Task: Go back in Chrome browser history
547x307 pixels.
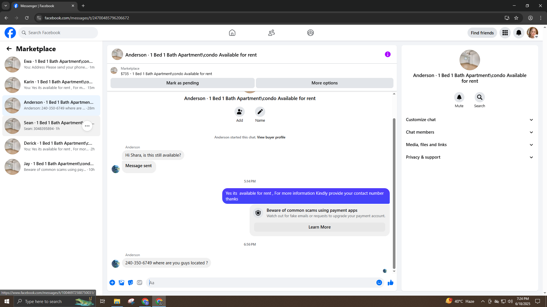Action: tap(6, 18)
